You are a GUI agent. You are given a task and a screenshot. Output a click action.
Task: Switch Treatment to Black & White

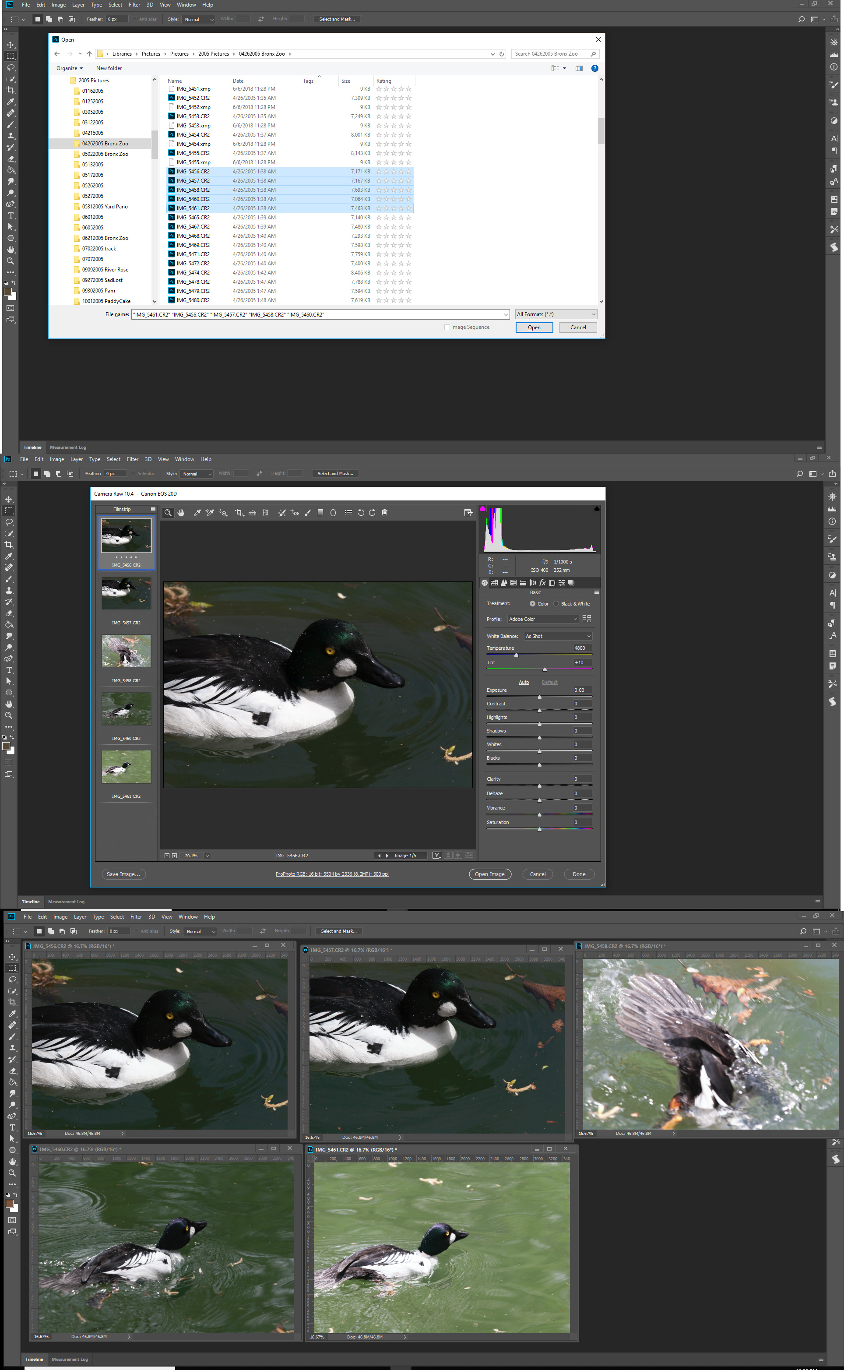[556, 603]
